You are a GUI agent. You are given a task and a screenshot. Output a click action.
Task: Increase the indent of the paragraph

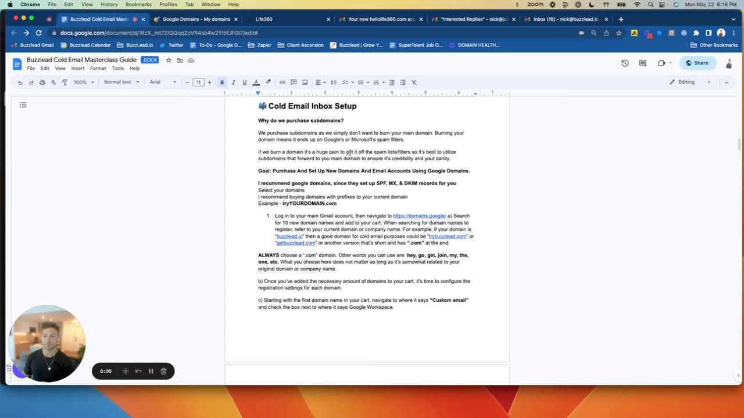tap(403, 82)
